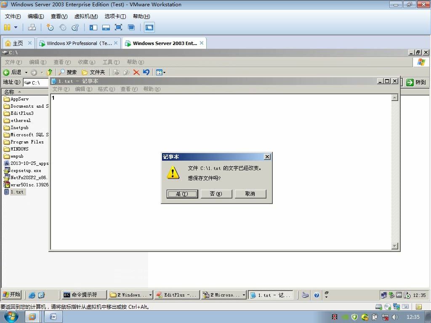Click the guest 开始 Start button
This screenshot has width=431, height=323.
point(11,295)
